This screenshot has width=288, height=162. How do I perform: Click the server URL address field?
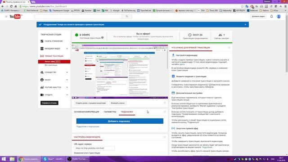(94, 148)
